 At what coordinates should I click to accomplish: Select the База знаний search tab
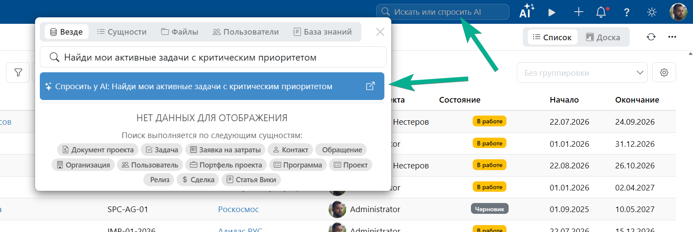[x=322, y=32]
